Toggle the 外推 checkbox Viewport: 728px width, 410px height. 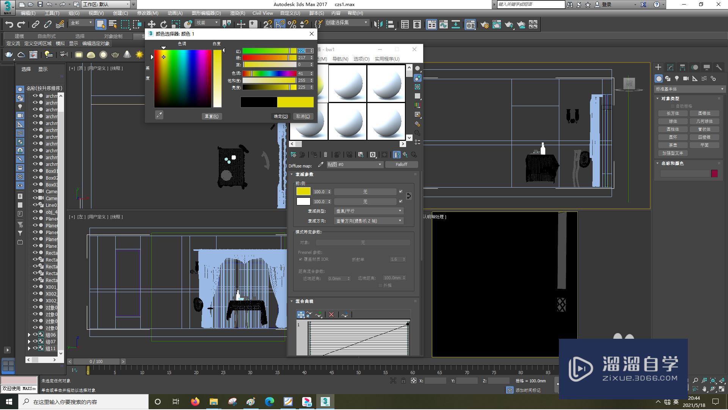[380, 285]
